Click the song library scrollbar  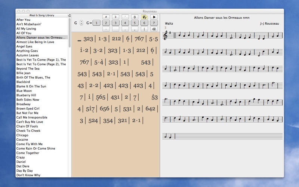tap(70, 34)
